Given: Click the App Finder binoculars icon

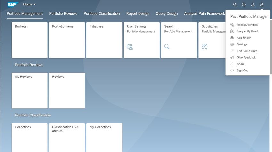Looking at the screenshot, I should pyautogui.click(x=232, y=38).
